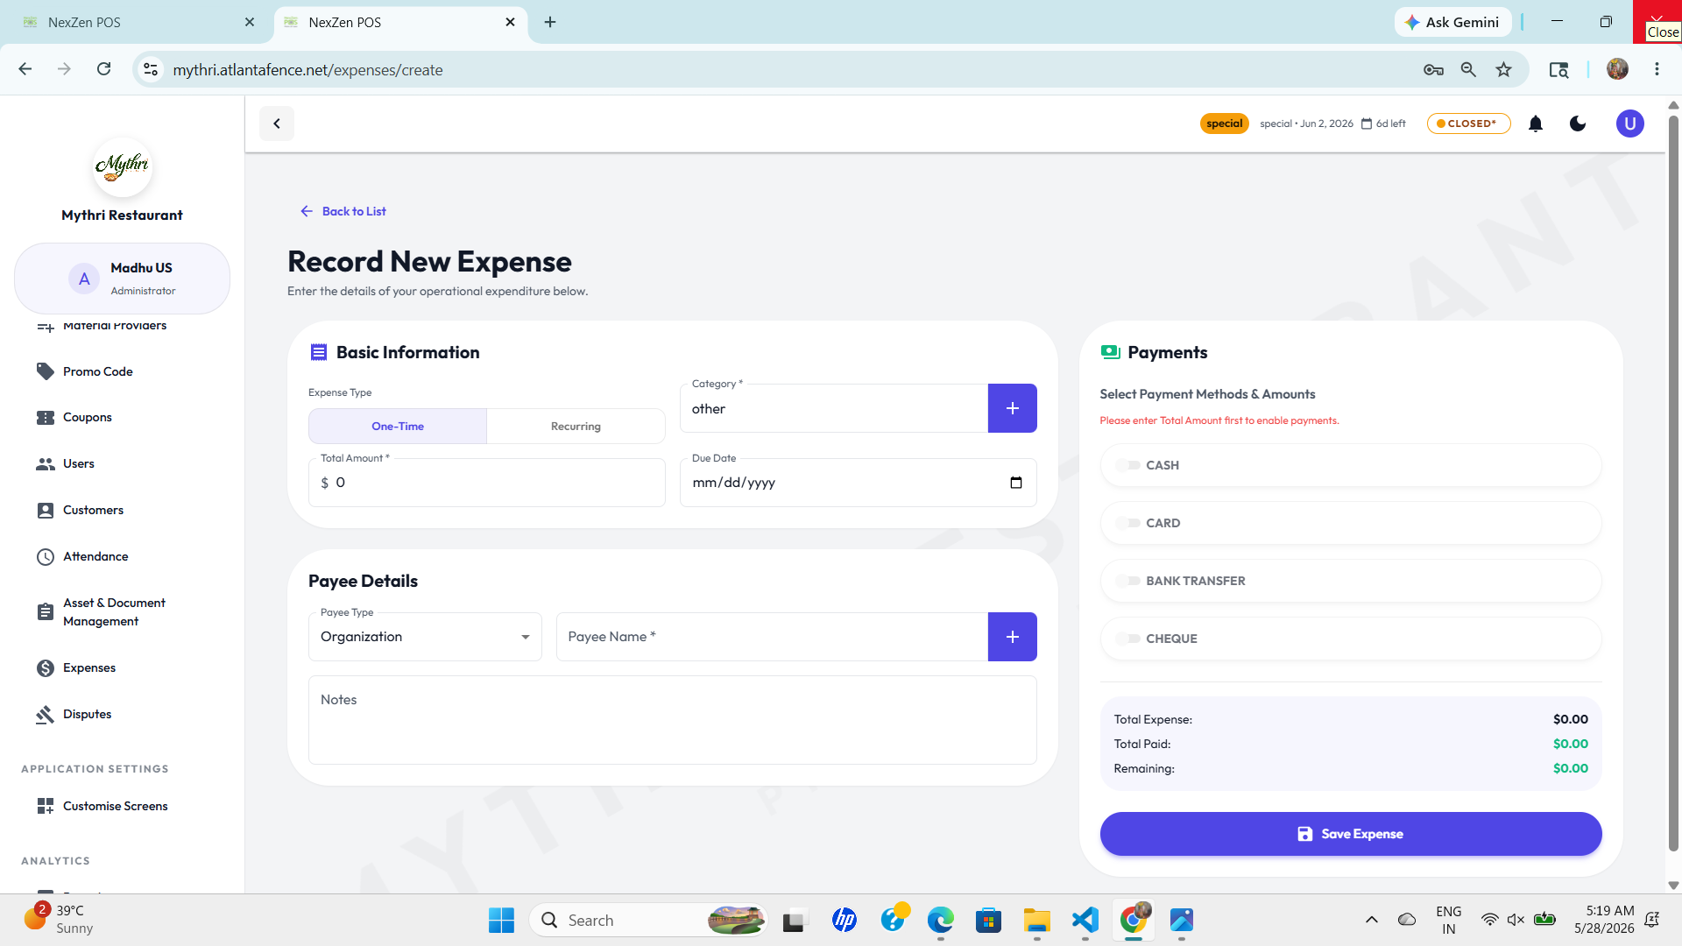1682x946 pixels.
Task: Toggle dark mode moon icon
Action: [x=1578, y=124]
